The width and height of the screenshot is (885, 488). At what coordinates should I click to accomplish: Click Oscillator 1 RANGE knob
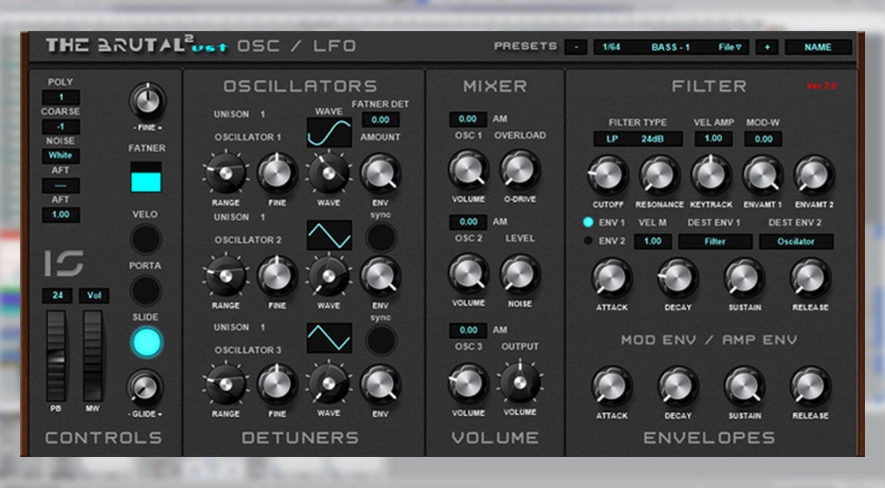[x=225, y=173]
